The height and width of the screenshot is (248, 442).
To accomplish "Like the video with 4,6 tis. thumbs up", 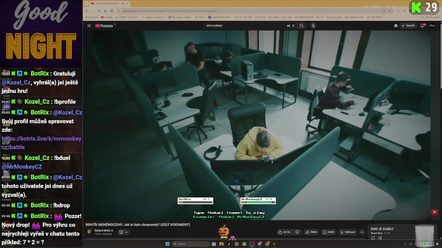I will [284, 232].
